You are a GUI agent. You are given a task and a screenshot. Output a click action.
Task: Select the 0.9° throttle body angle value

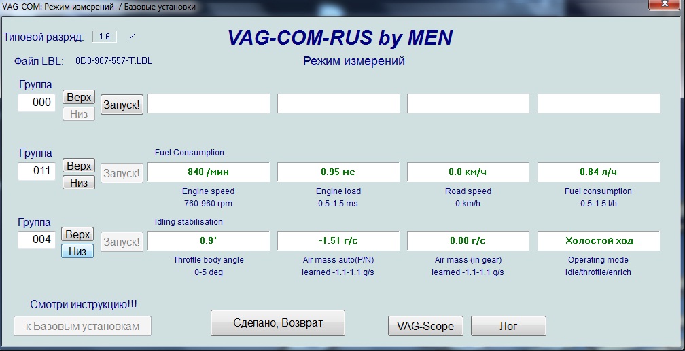[x=209, y=240]
